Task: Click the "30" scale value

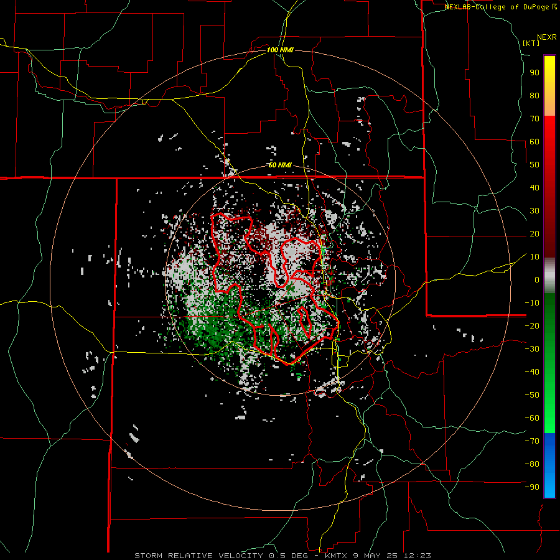Action: 534,211
